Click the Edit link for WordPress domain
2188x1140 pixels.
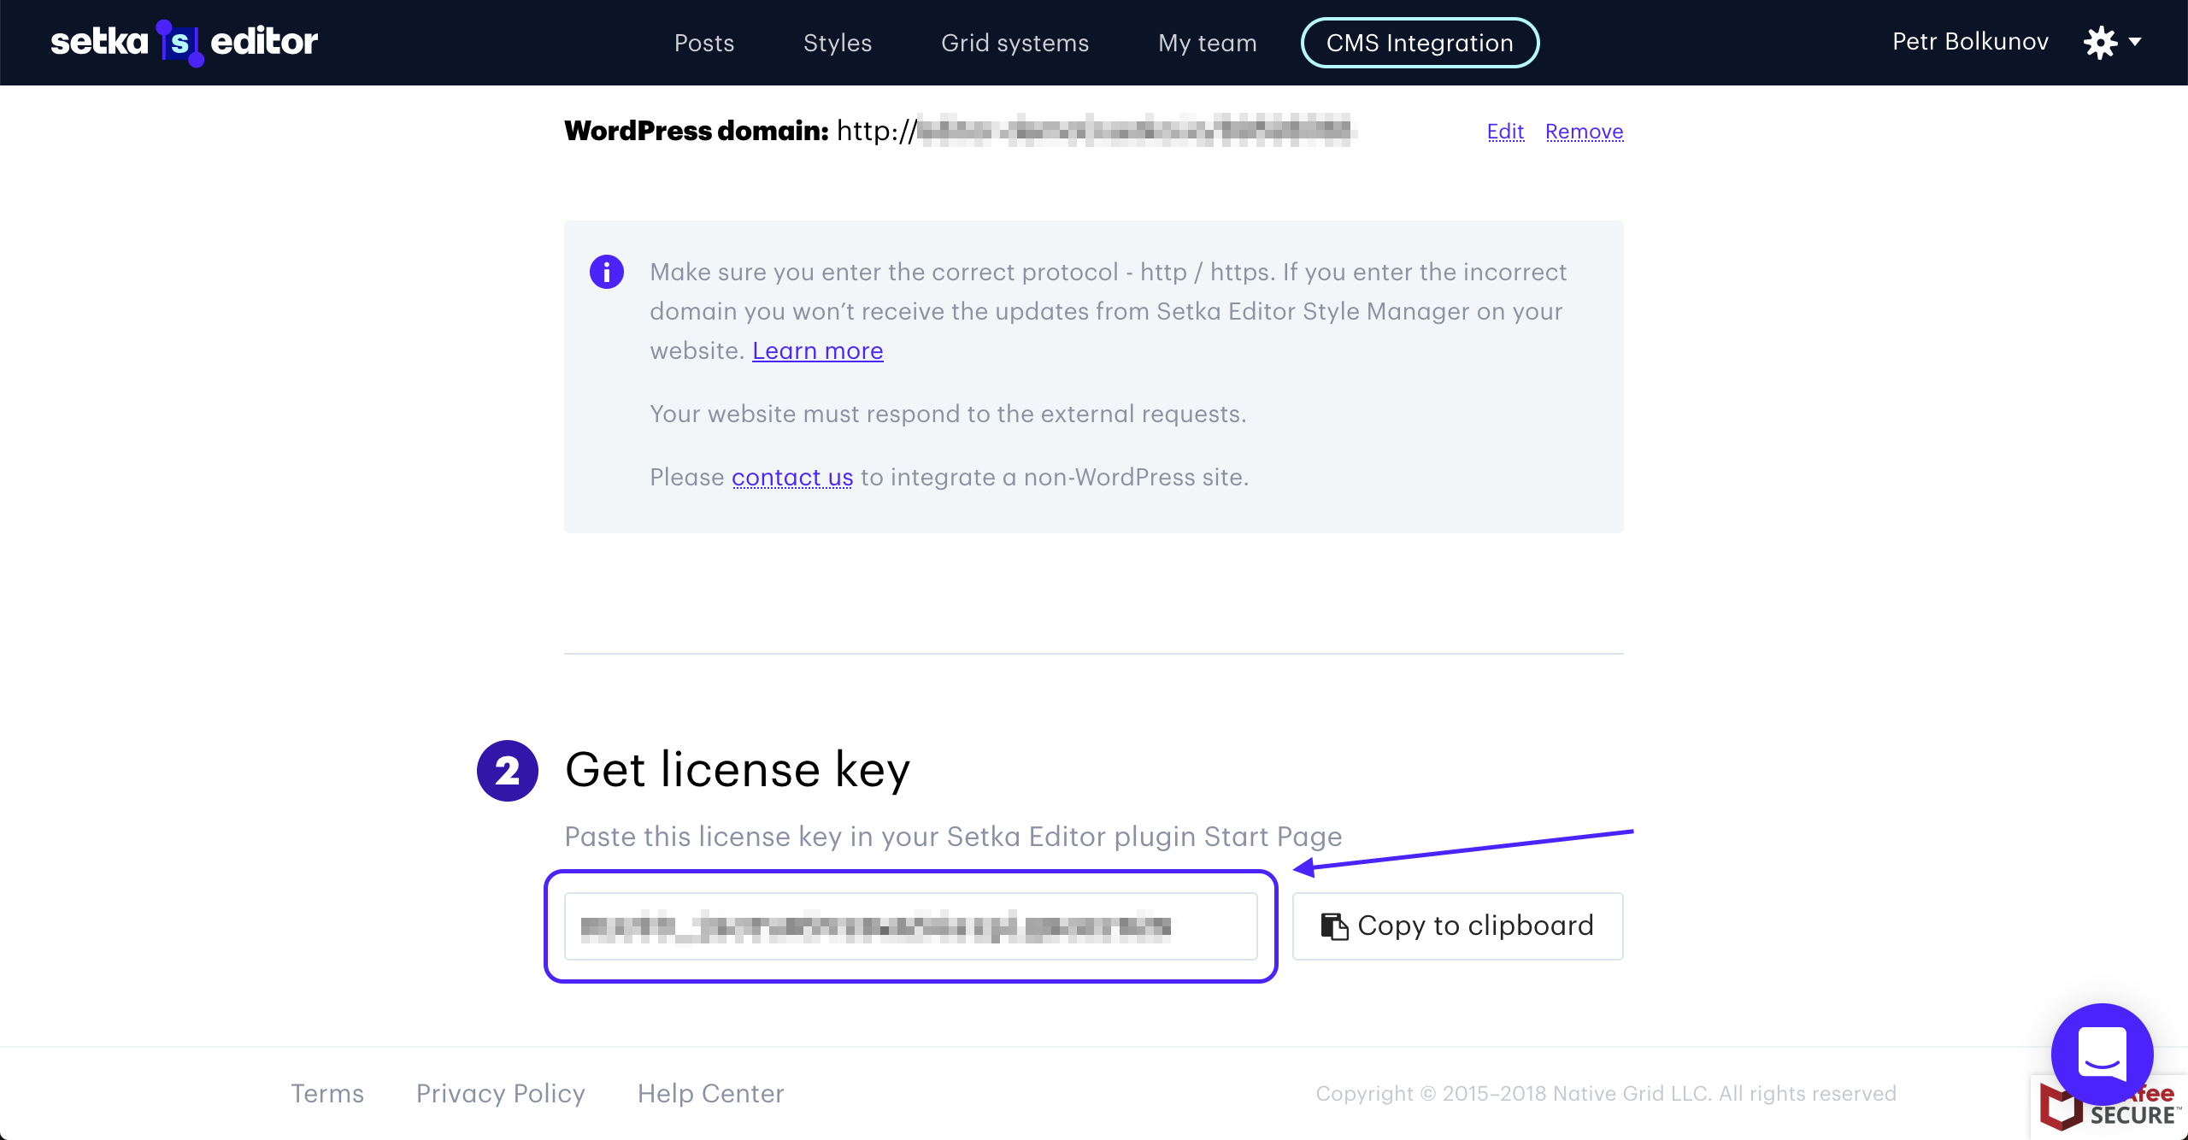point(1506,132)
